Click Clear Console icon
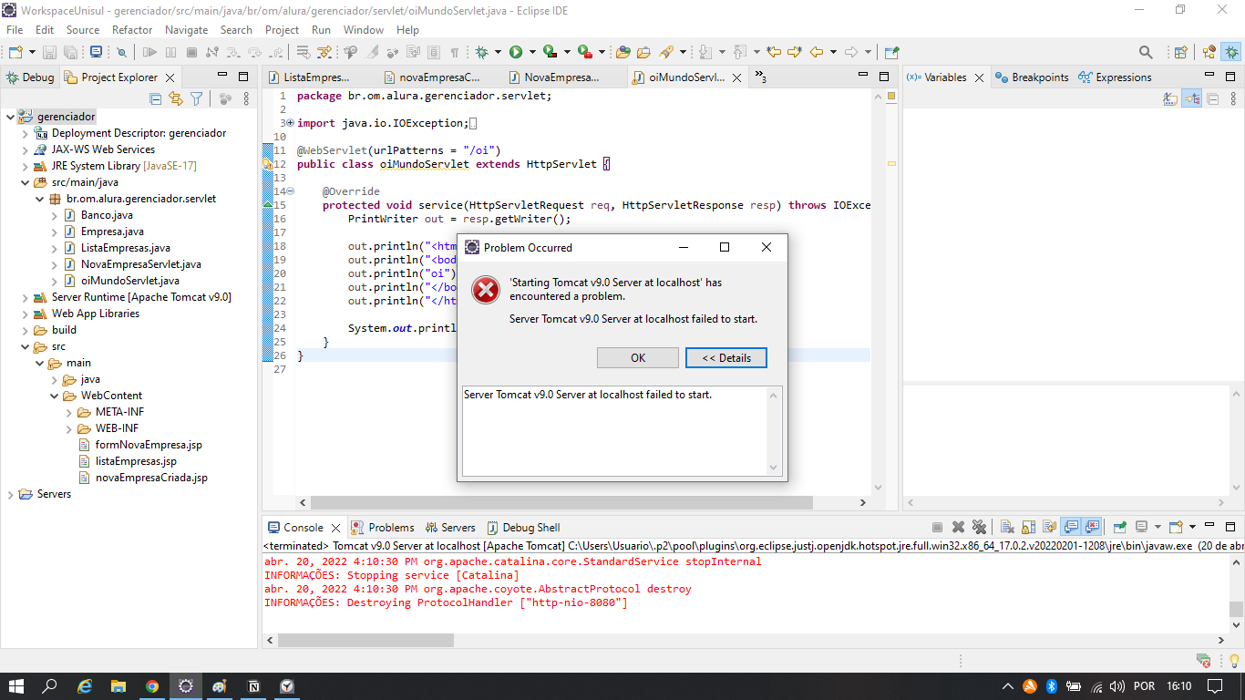 [1006, 527]
